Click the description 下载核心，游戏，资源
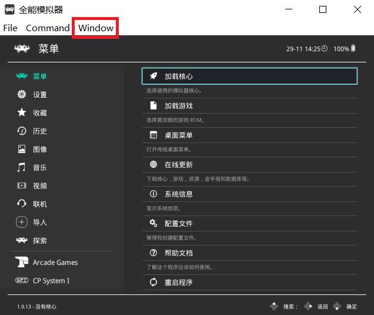The image size is (374, 315). (x=198, y=179)
